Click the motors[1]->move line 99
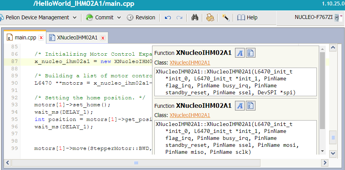The height and width of the screenshot is (170, 345). tap(93, 148)
